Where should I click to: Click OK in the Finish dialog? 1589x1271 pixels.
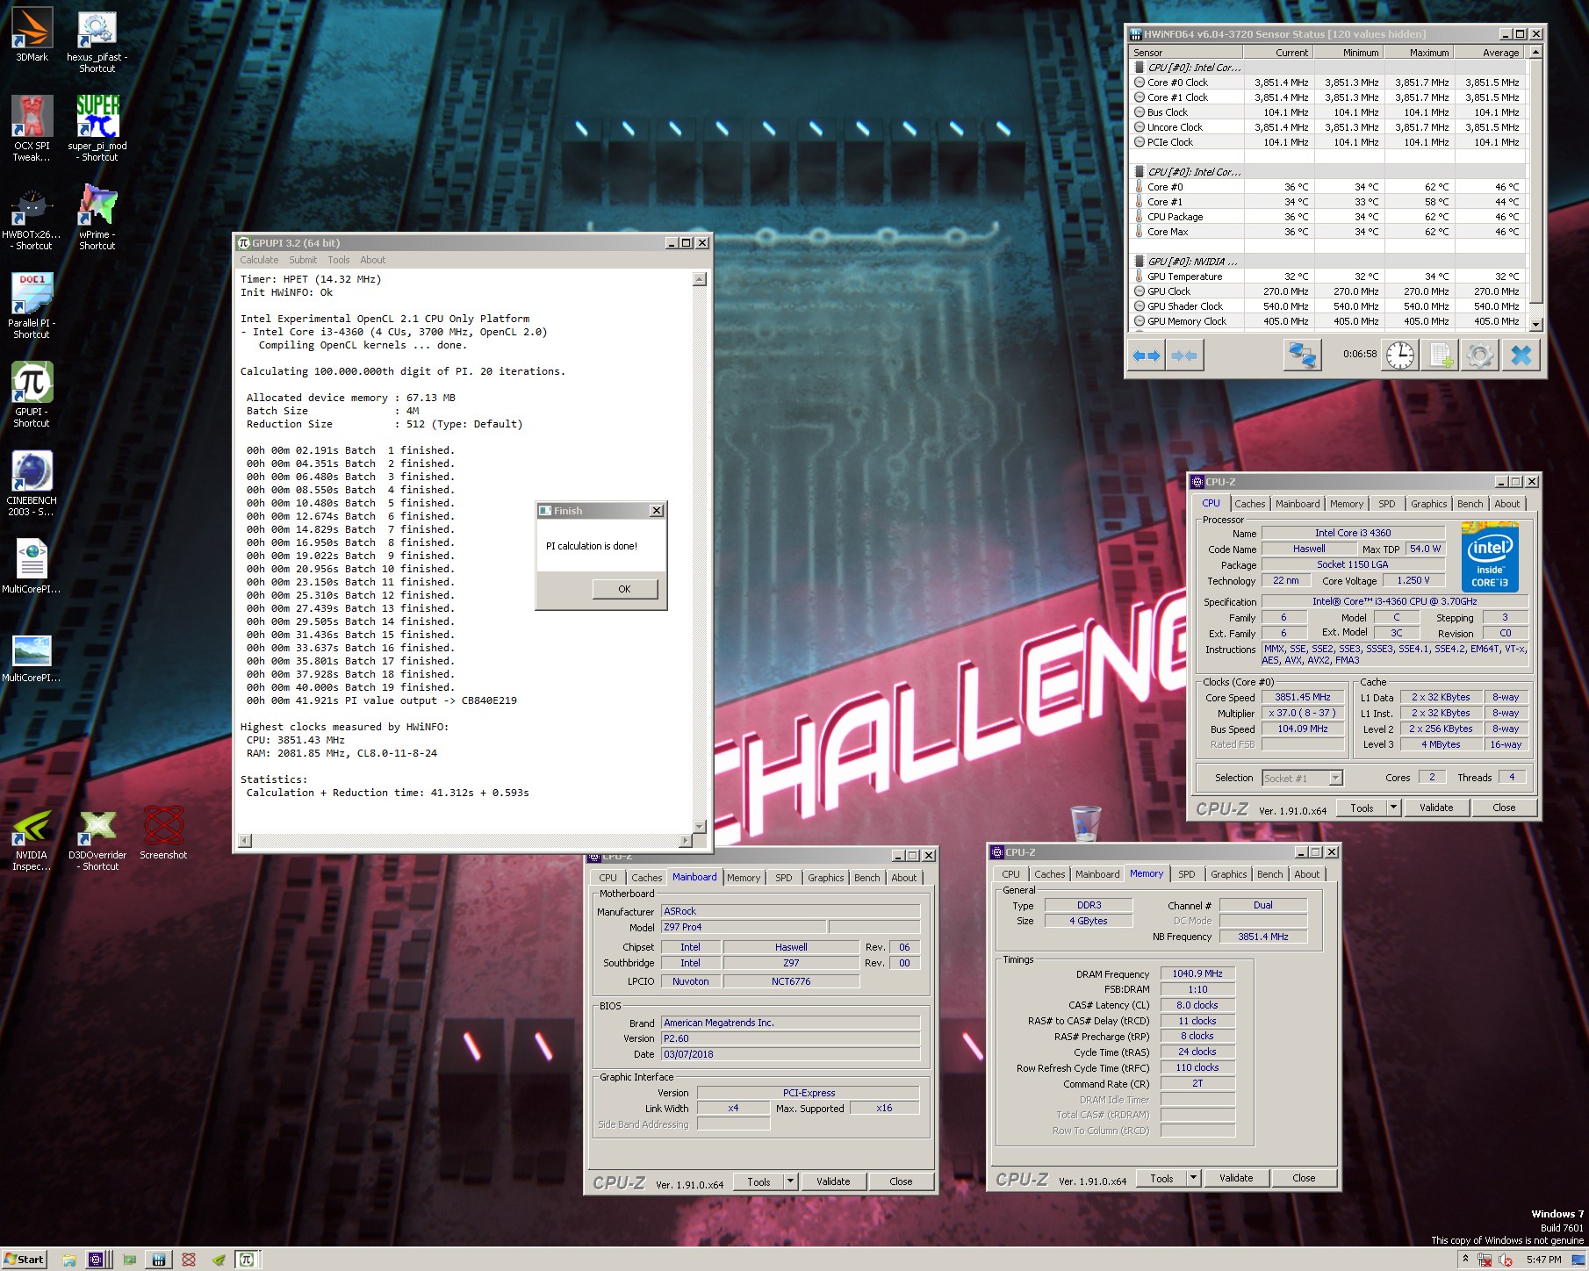(x=624, y=589)
